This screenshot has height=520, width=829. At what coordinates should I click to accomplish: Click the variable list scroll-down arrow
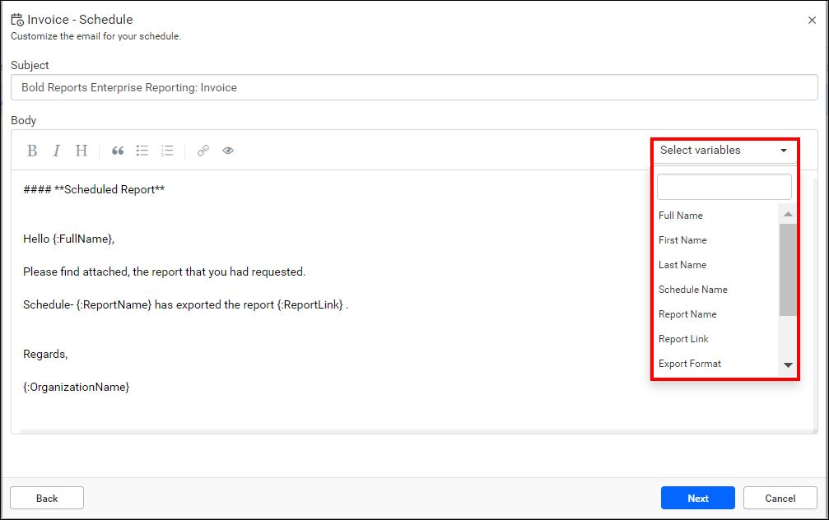(x=788, y=365)
